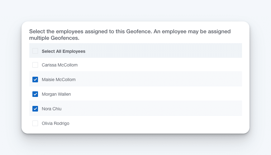This screenshot has width=271, height=155.
Task: Untick the checkbox next to Nora Chiu
Action: coord(35,109)
